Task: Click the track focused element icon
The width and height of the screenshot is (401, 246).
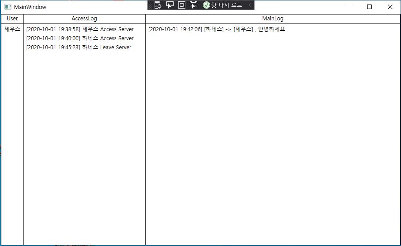Action: point(193,5)
